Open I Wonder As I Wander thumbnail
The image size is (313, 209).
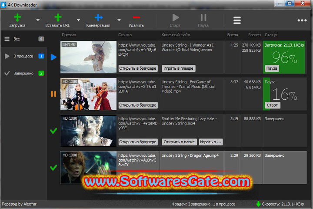click(88, 57)
